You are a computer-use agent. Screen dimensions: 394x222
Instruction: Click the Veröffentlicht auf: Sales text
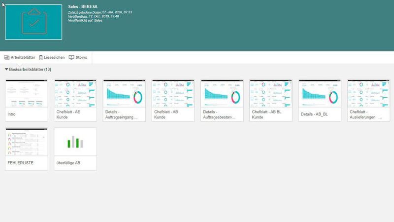tap(85, 20)
